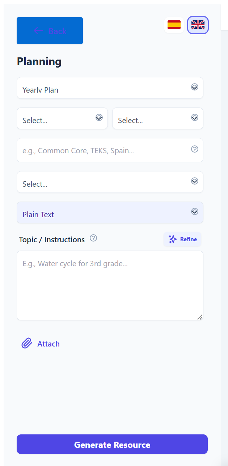Open the chevron on the Yearly Plan selector
Screen dimensions: 228x466
[195, 87]
